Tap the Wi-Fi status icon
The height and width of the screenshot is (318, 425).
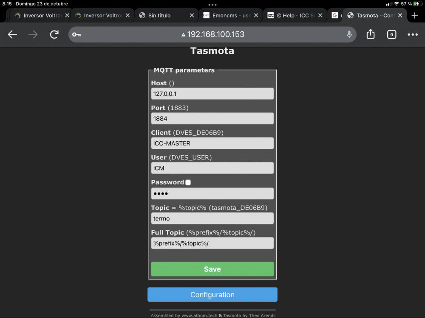(x=397, y=4)
